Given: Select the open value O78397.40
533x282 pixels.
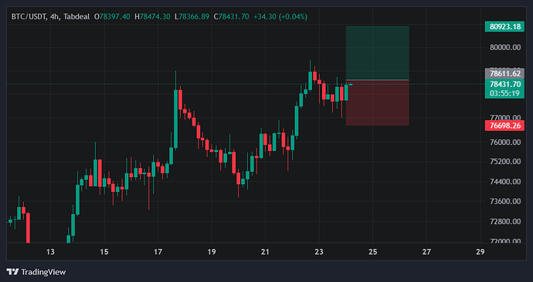Looking at the screenshot, I should point(112,17).
